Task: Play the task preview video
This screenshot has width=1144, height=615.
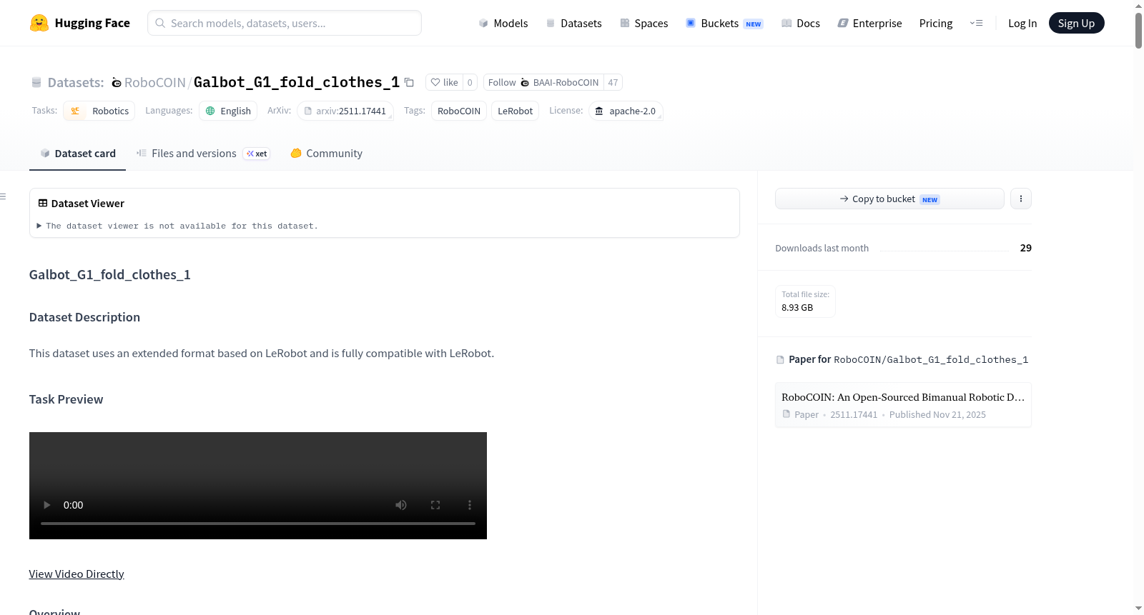Action: click(x=47, y=505)
